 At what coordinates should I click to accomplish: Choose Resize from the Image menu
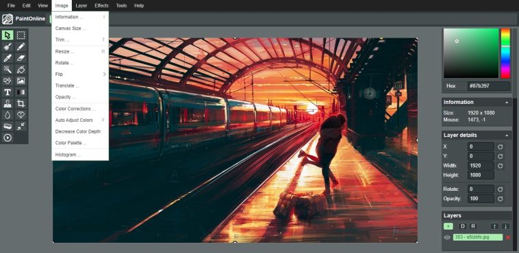tap(80, 51)
